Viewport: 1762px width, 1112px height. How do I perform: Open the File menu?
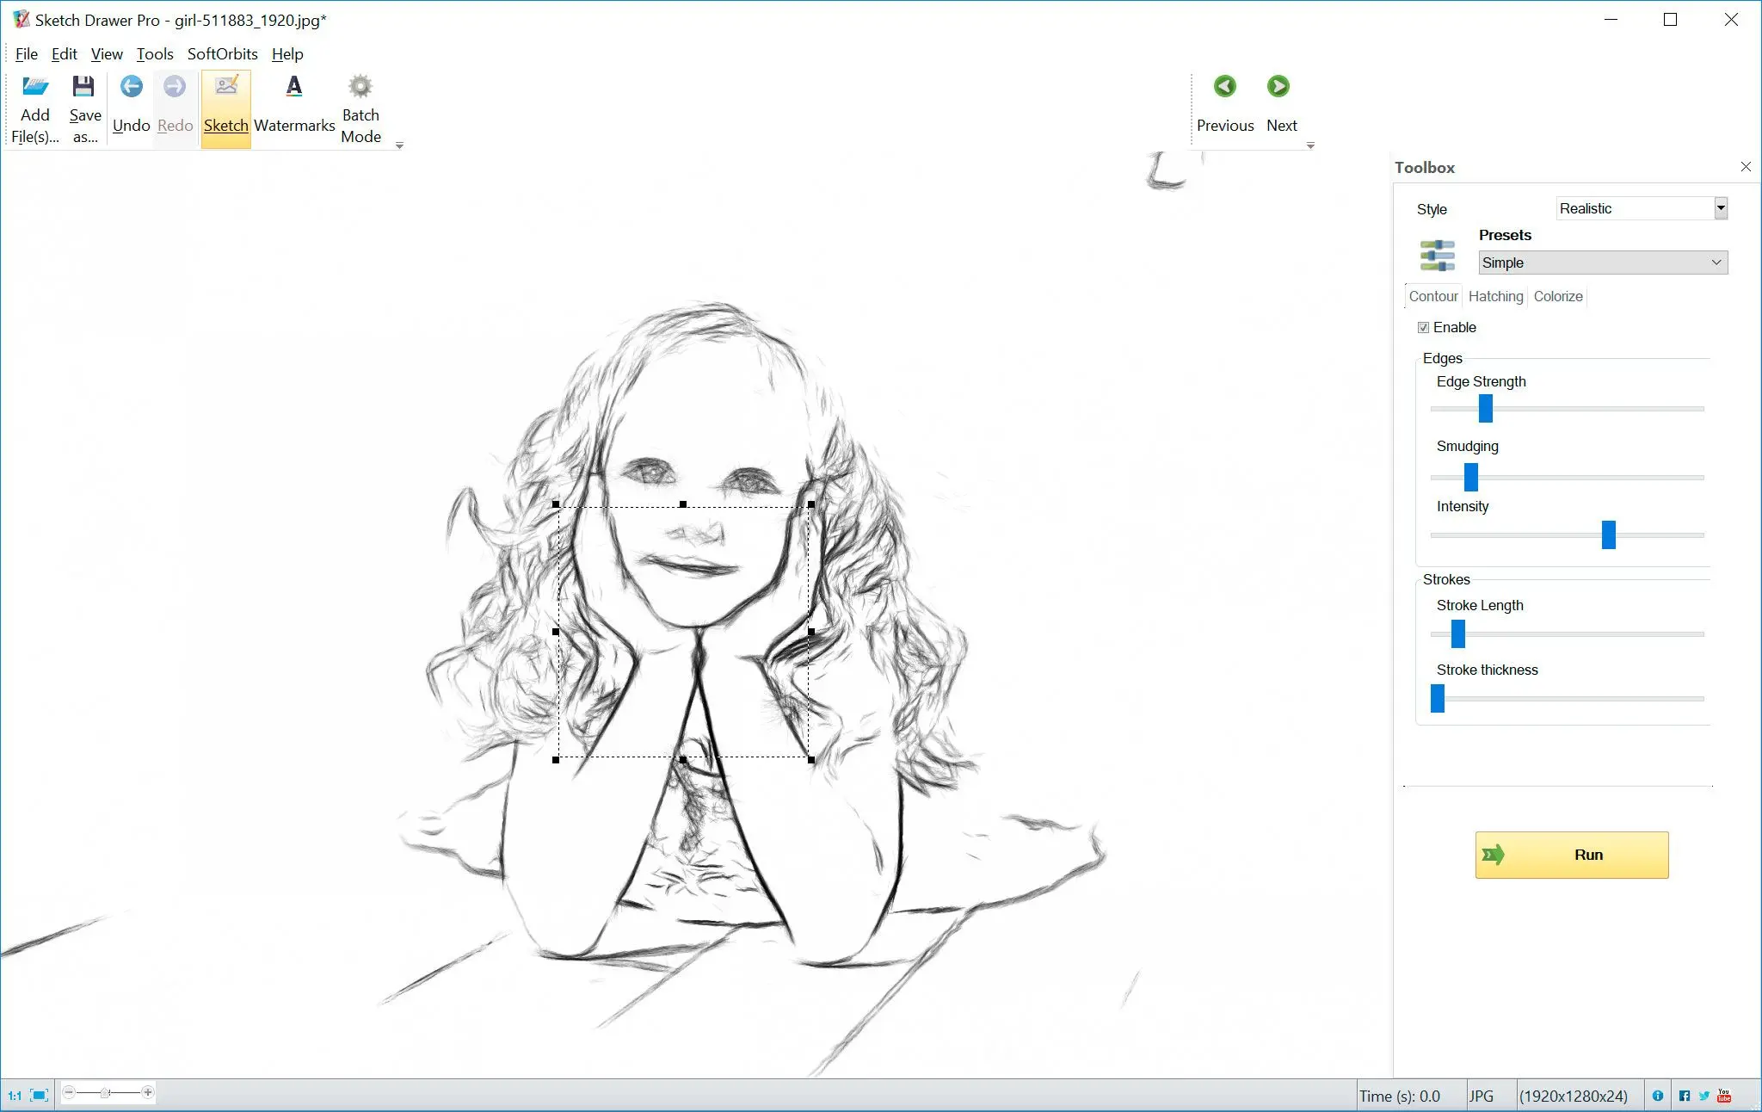tap(24, 54)
